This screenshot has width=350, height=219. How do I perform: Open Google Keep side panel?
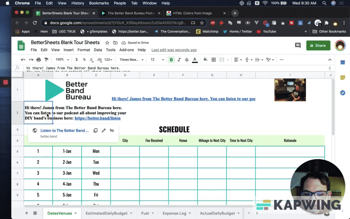(x=343, y=77)
